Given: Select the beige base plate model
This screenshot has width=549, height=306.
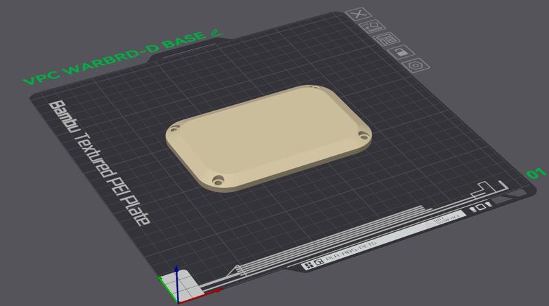Looking at the screenshot, I should tap(268, 138).
